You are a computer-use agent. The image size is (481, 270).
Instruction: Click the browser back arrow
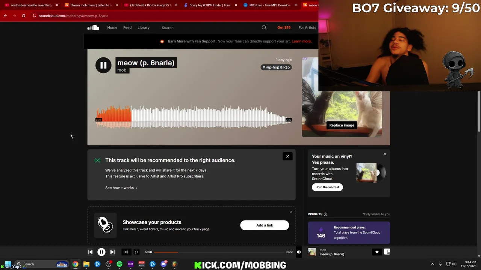(x=6, y=16)
